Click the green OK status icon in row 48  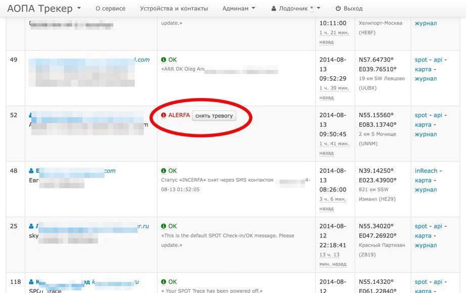pyautogui.click(x=163, y=171)
